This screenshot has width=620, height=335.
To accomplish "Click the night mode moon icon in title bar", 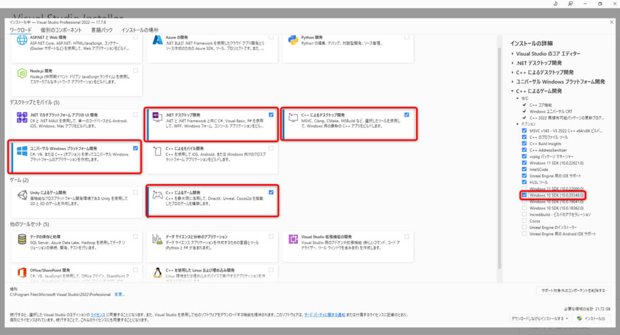I will [555, 4].
